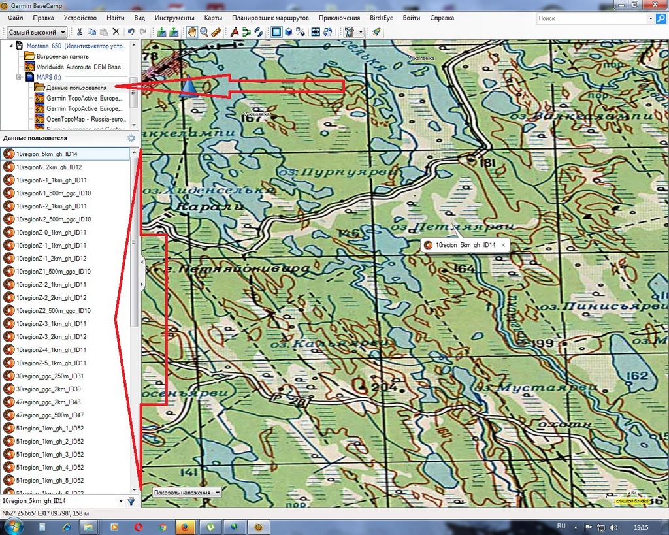Select the Pan hand tool
Image resolution: width=669 pixels, height=535 pixels.
(192, 32)
